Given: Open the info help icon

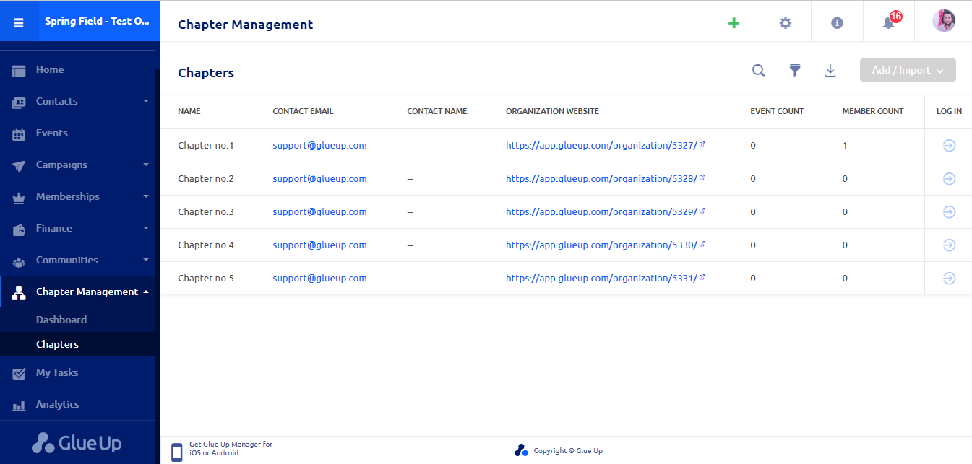Looking at the screenshot, I should [838, 23].
